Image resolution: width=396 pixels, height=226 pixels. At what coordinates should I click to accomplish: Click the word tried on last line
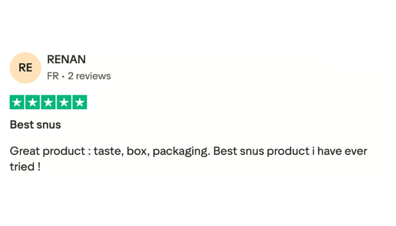click(x=22, y=167)
